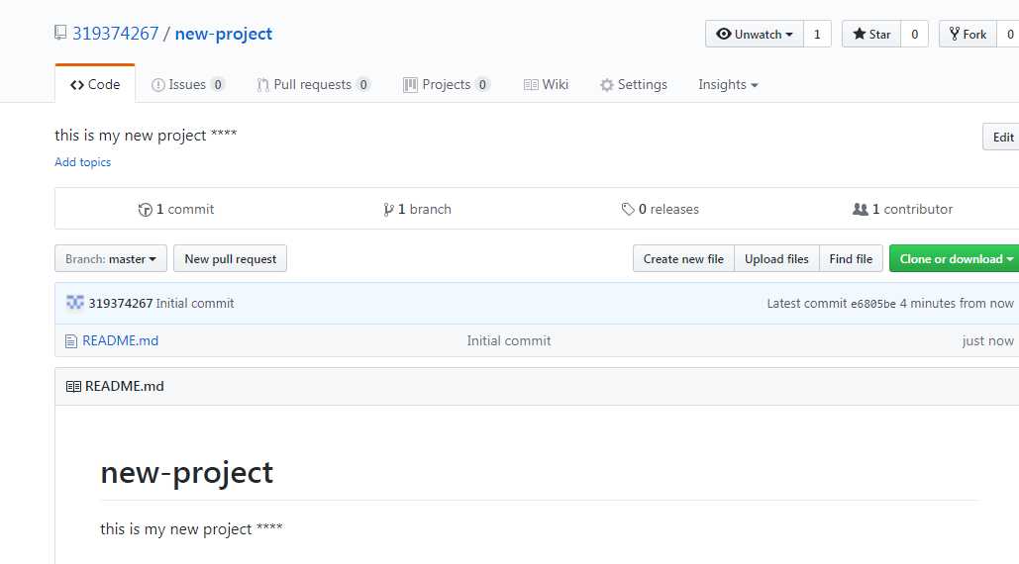View 1 commit history
The image size is (1019, 564).
(176, 209)
